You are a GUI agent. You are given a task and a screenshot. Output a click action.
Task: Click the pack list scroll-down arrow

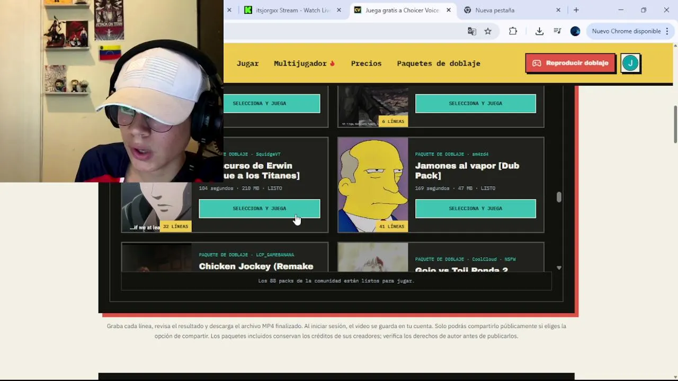[559, 268]
